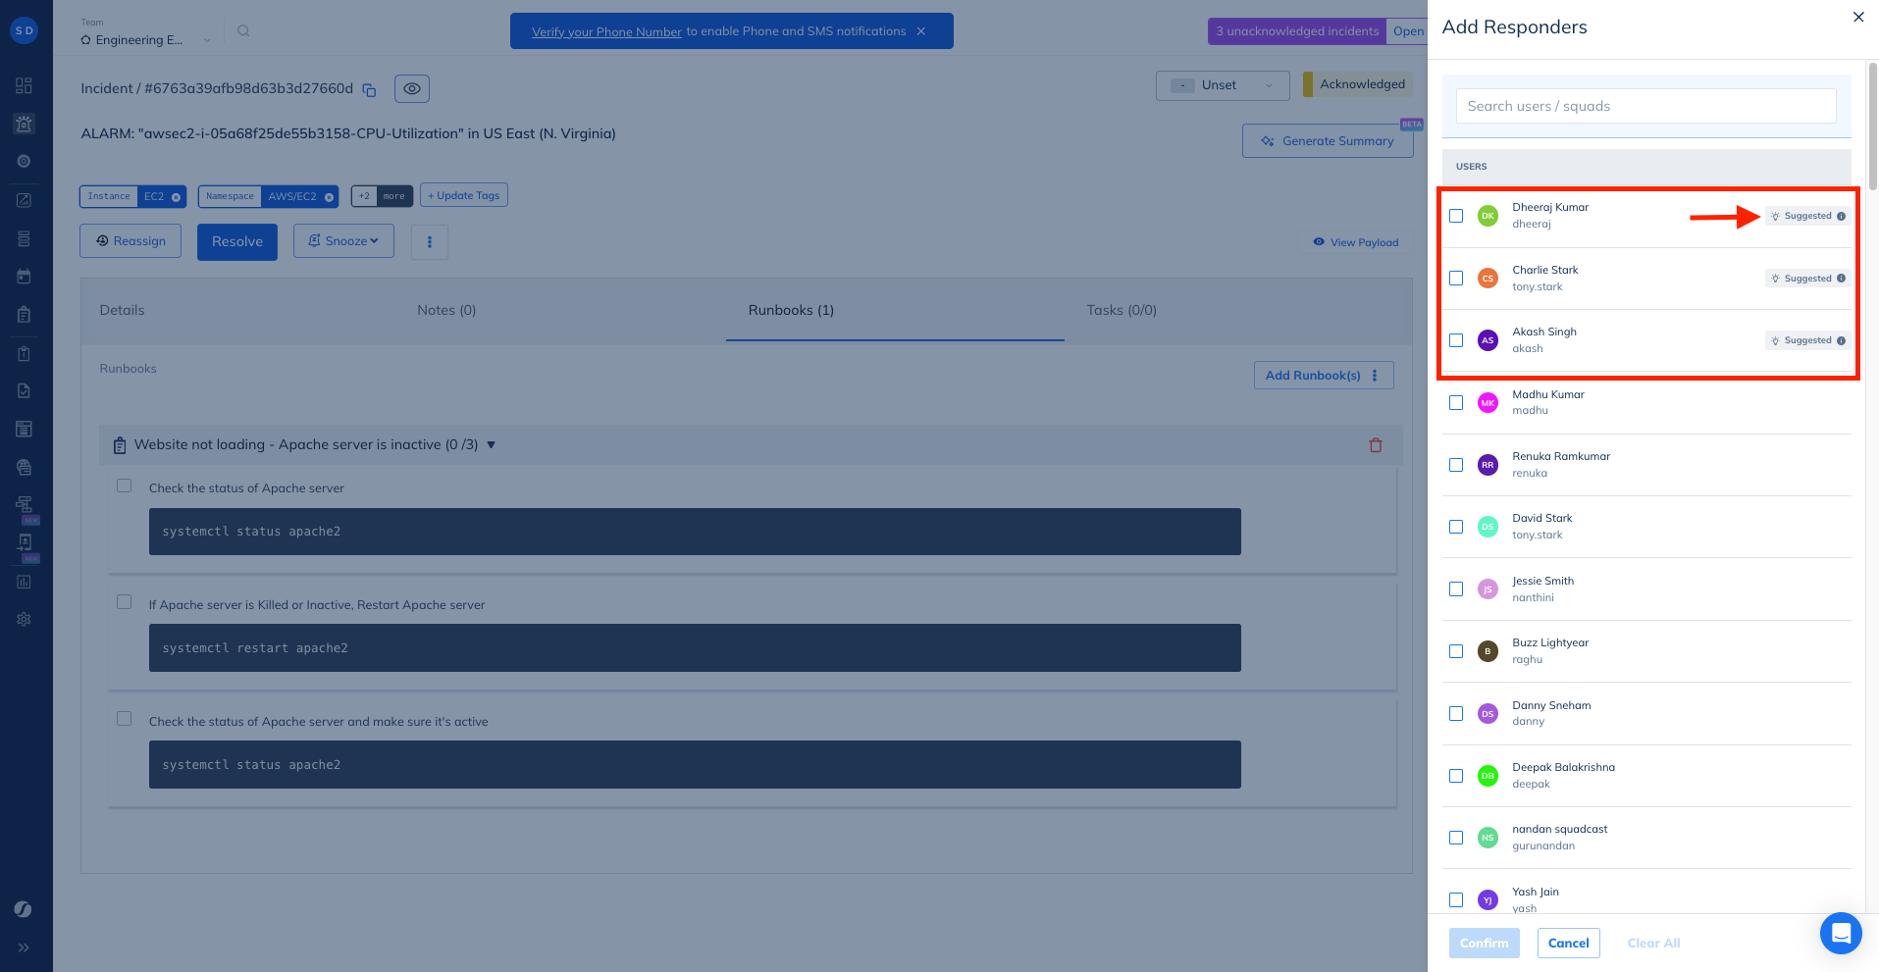Image resolution: width=1879 pixels, height=972 pixels.
Task: Select Madhu Kumar's checkbox
Action: [1456, 402]
